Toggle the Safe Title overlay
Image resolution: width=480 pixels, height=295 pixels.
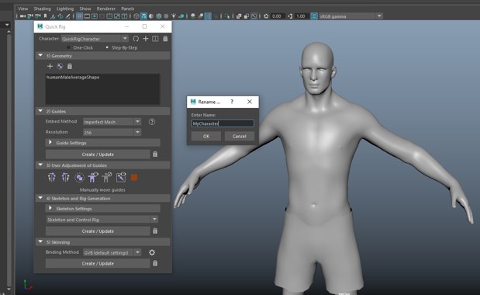125,16
